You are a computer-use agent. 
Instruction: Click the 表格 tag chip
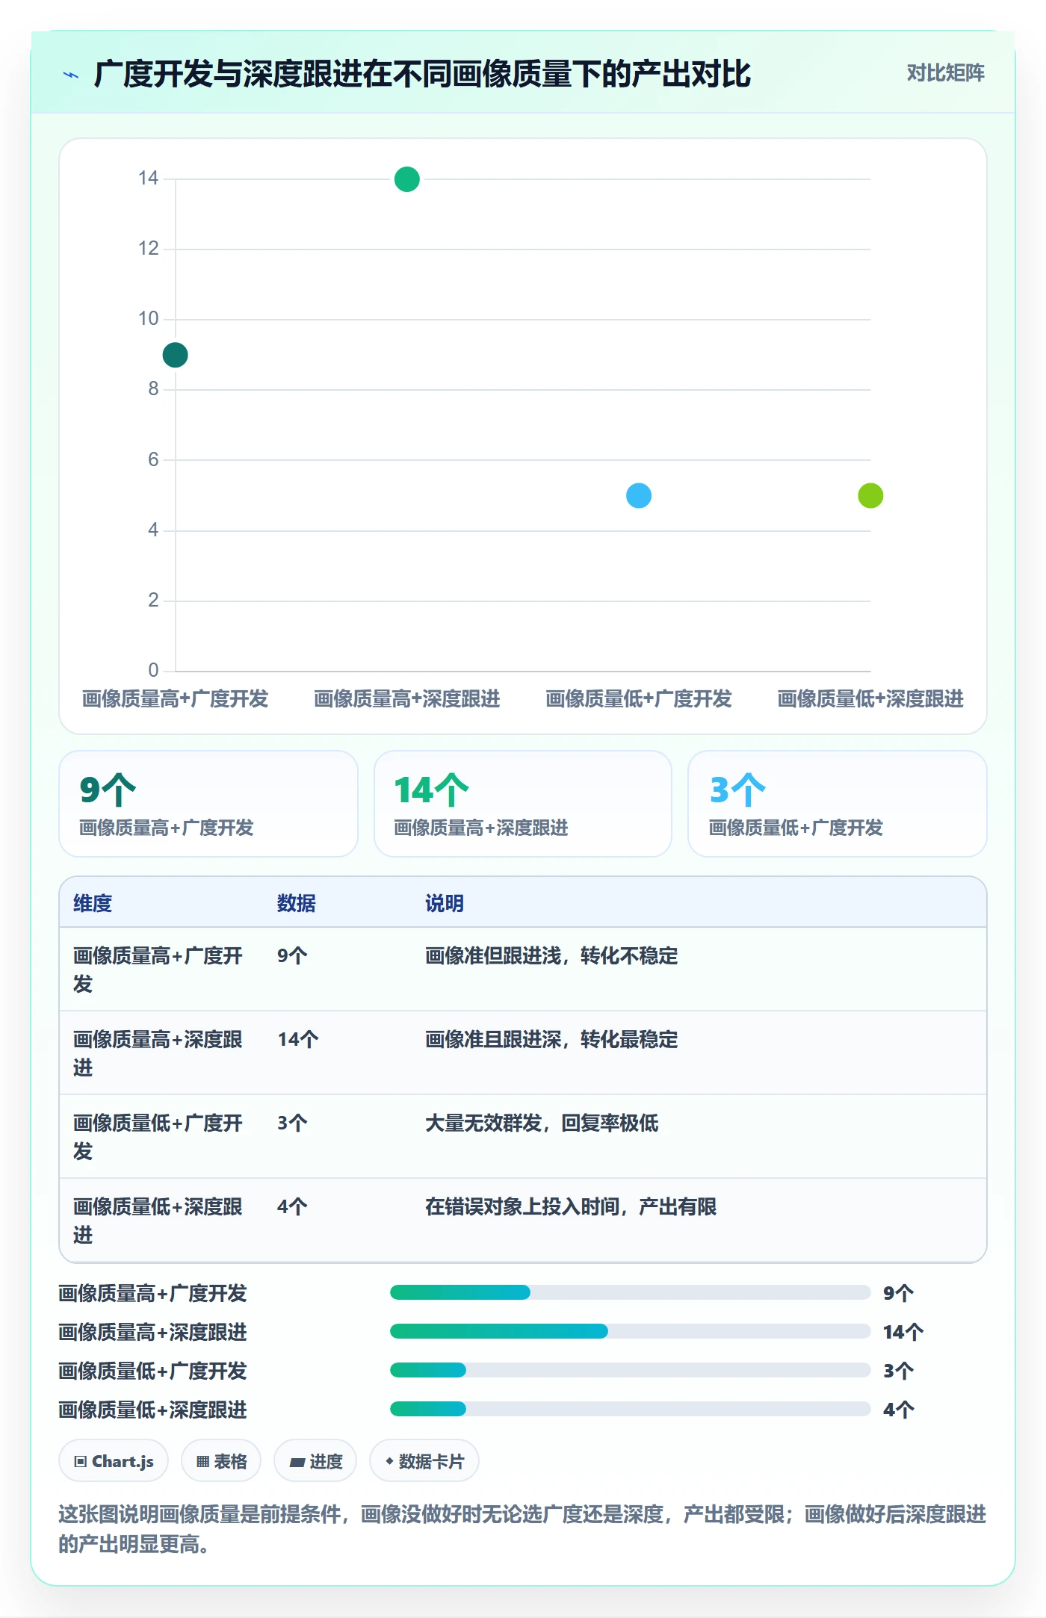tap(221, 1460)
